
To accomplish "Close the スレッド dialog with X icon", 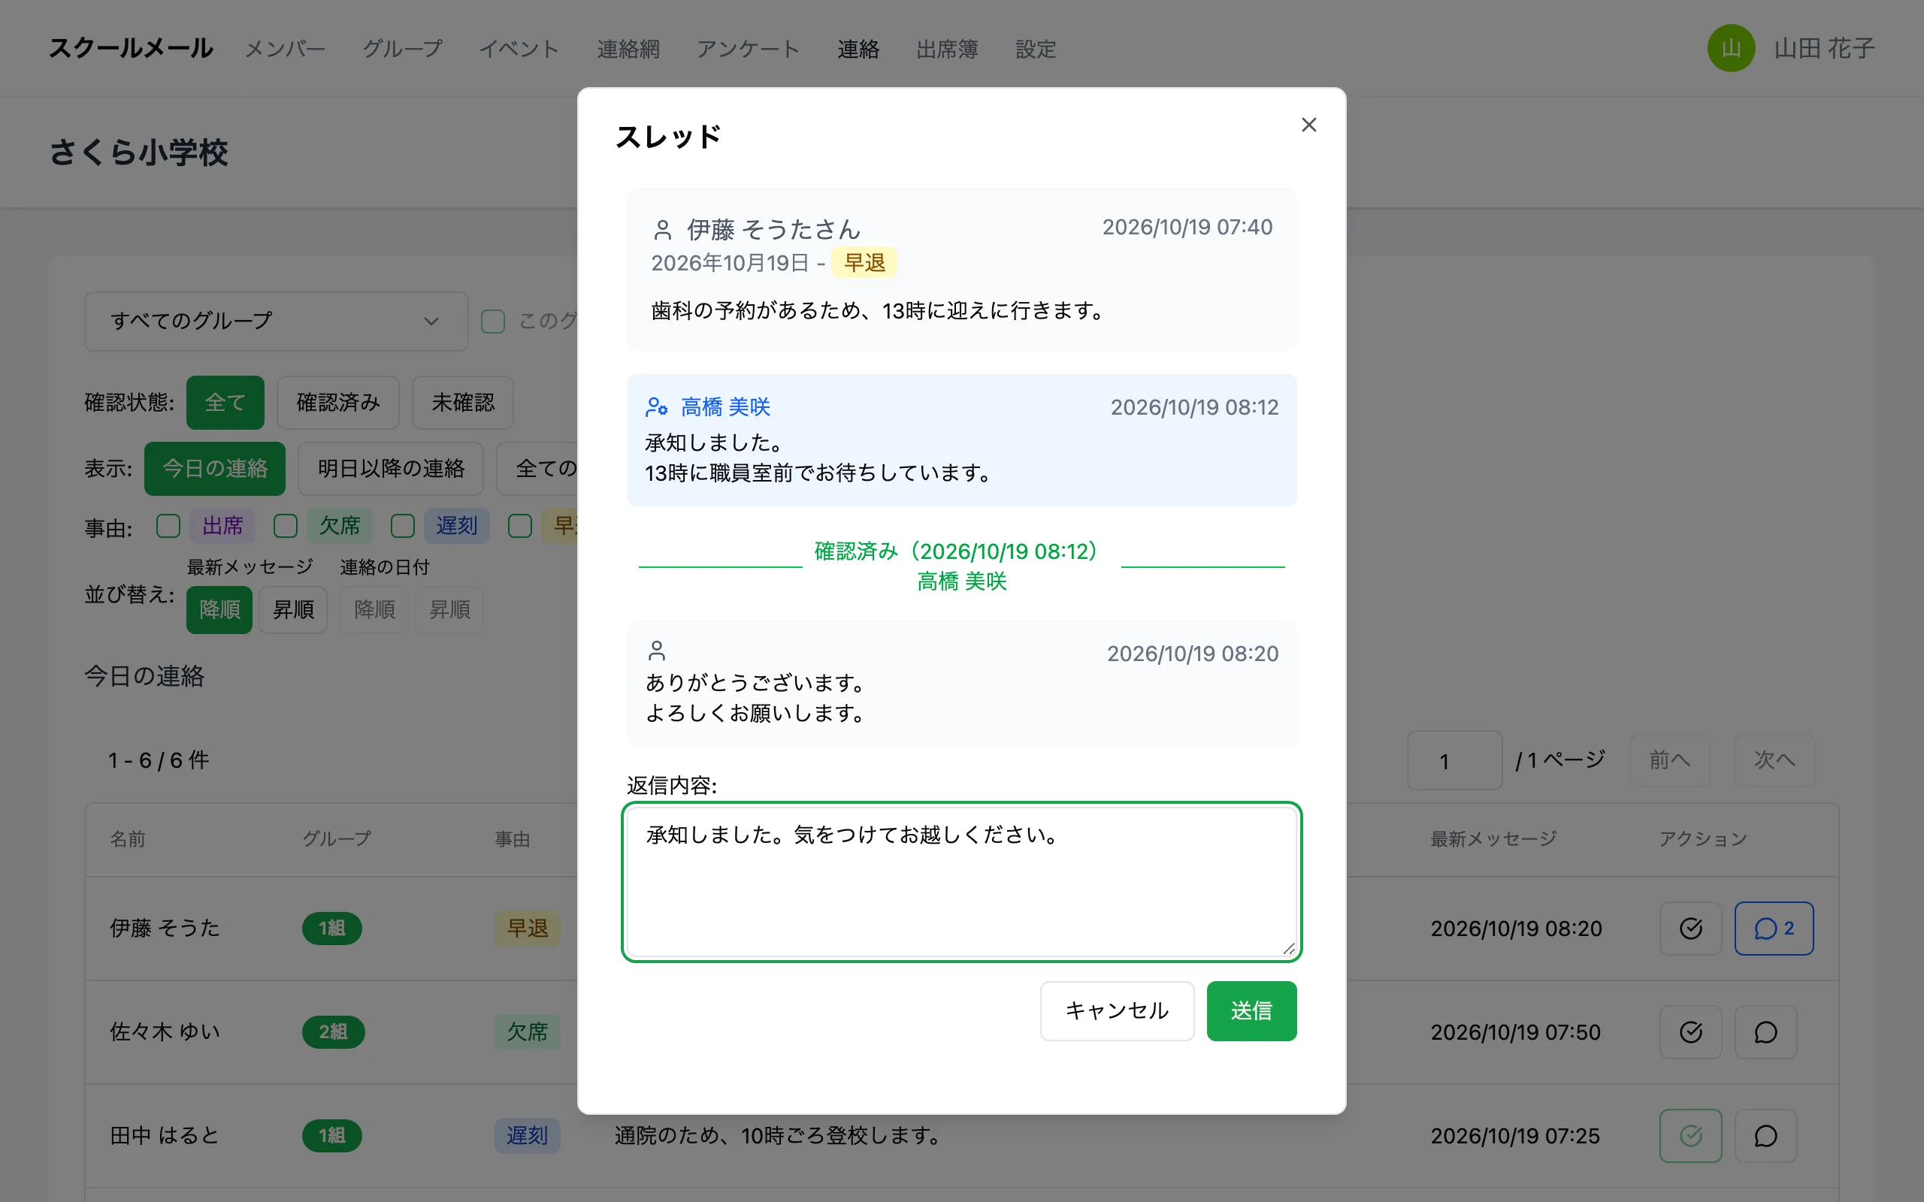I will pyautogui.click(x=1308, y=125).
